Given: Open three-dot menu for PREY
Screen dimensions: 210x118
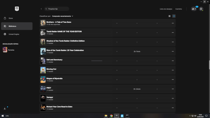Looking at the screenshot, I should 172,89.
